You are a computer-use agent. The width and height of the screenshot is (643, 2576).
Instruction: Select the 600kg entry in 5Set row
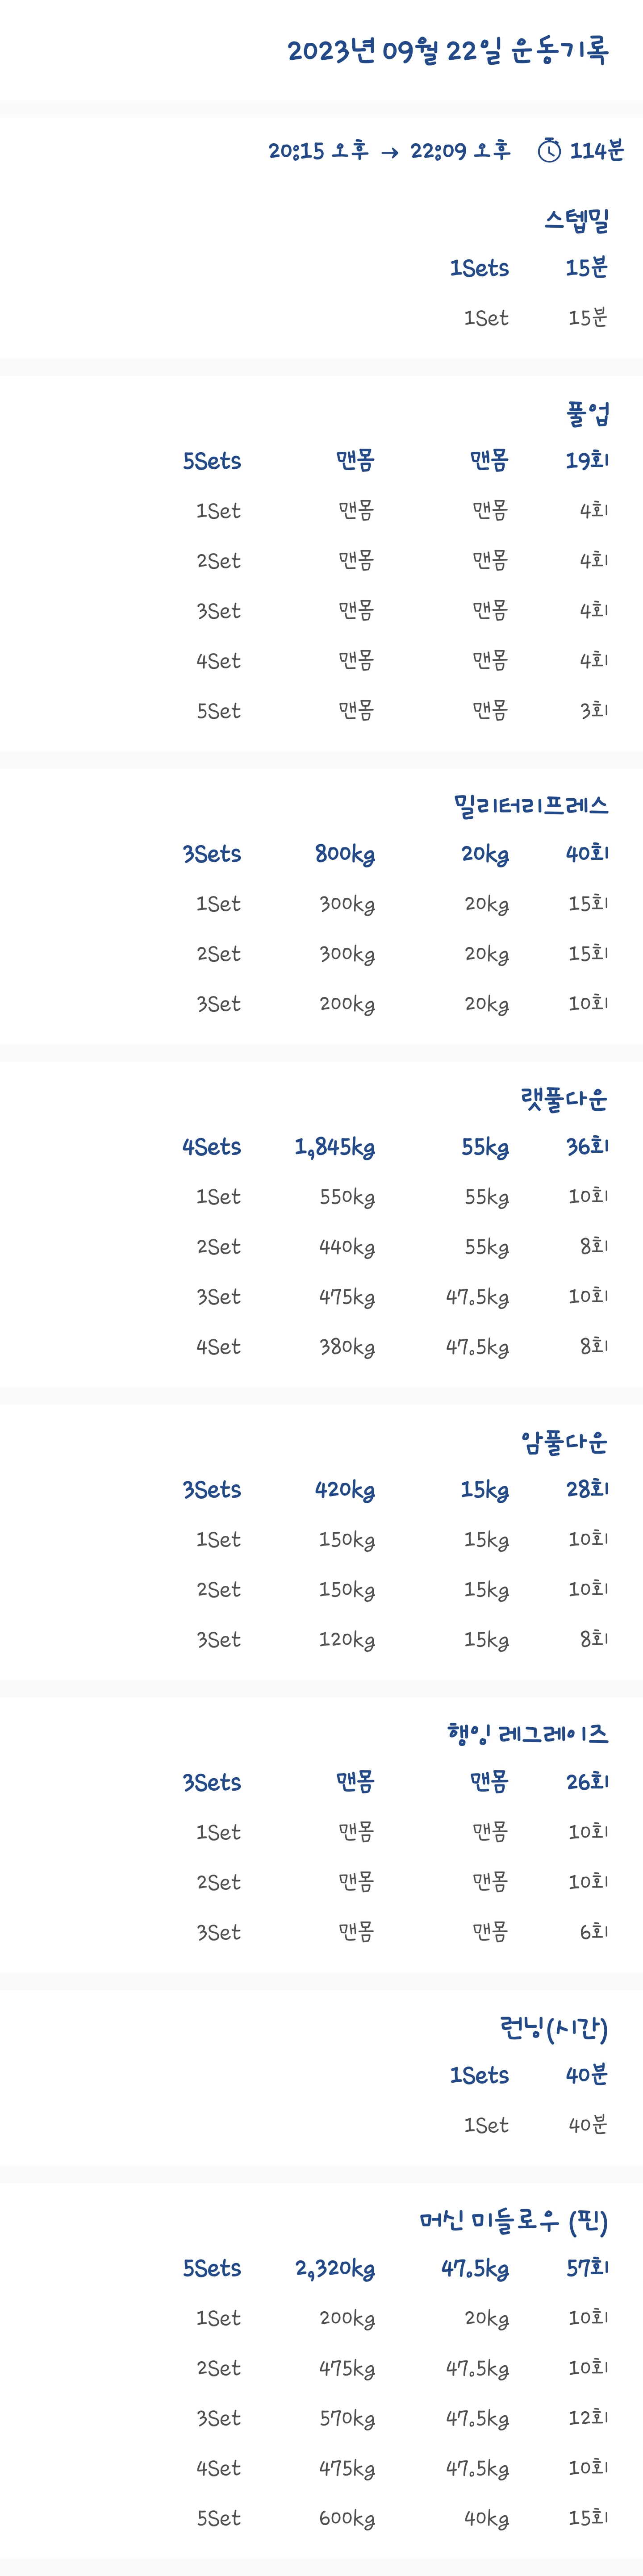coord(347,2519)
